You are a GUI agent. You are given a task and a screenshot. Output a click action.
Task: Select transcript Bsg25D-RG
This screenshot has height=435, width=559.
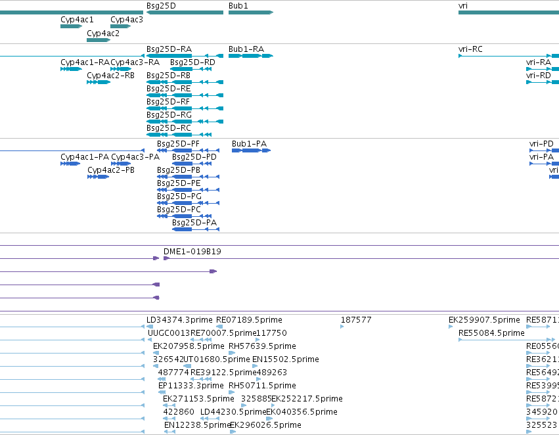185,122
